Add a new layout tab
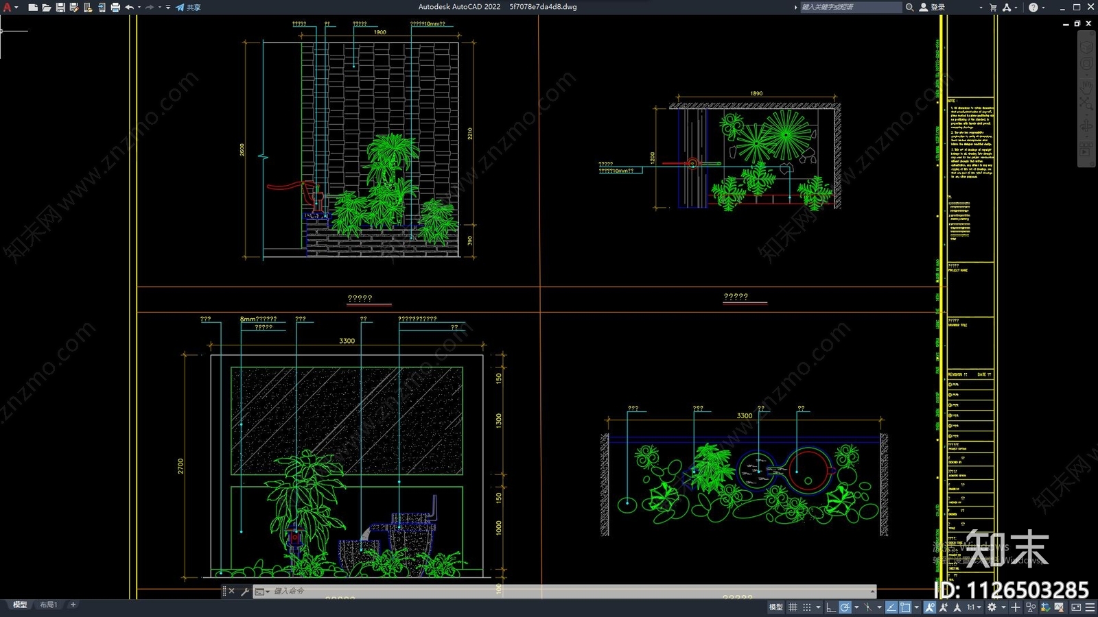Image resolution: width=1098 pixels, height=617 pixels. point(73,605)
